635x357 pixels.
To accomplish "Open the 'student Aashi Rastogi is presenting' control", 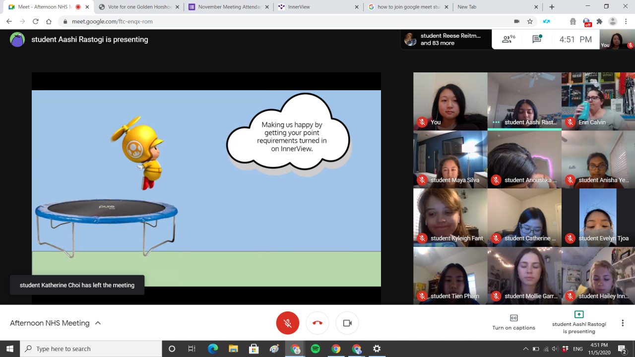I will [579, 322].
